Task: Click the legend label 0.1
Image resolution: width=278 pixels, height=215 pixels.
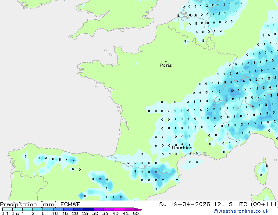Action: coord(5,213)
